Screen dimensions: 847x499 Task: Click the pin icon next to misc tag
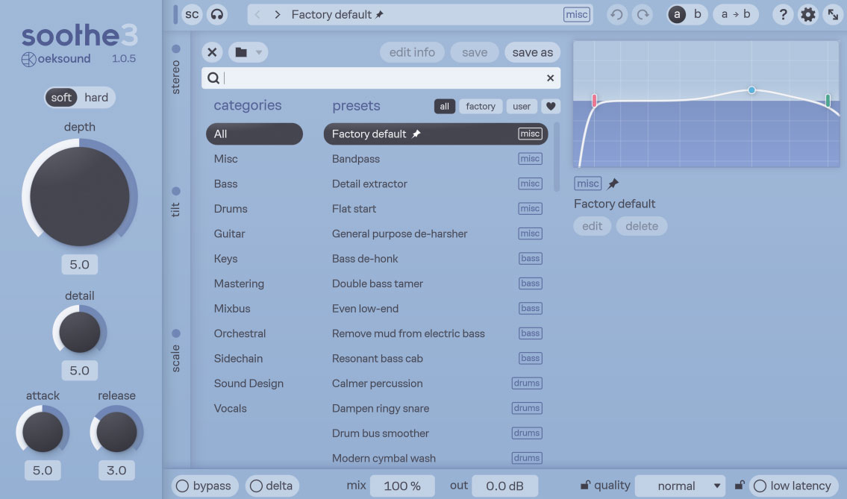point(613,183)
